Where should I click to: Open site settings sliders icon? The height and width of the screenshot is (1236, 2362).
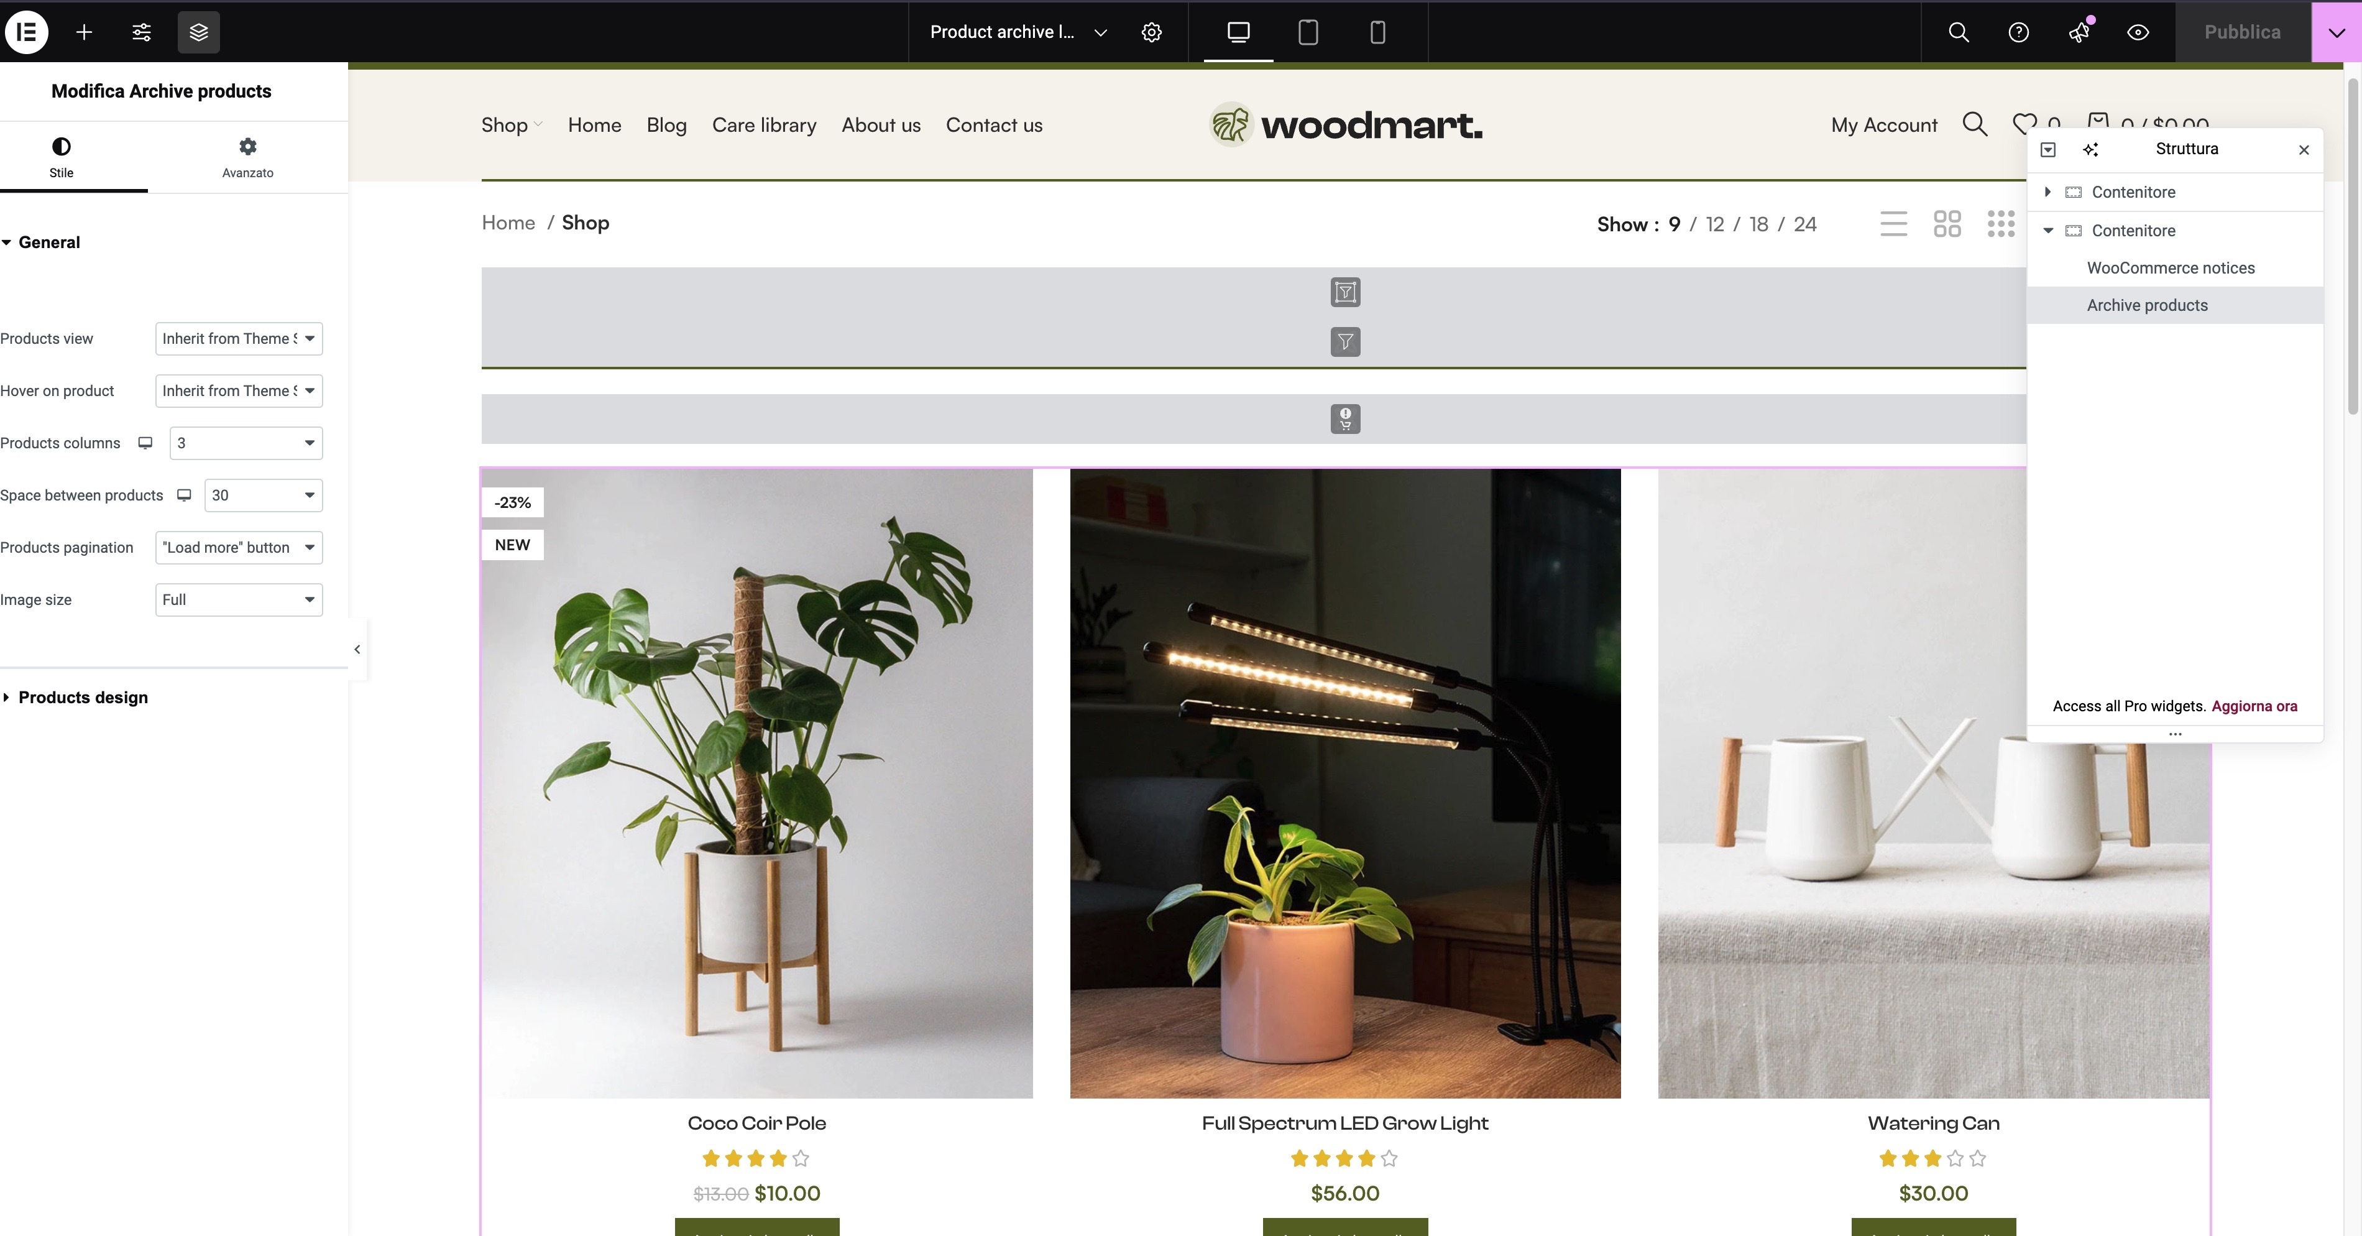(141, 32)
